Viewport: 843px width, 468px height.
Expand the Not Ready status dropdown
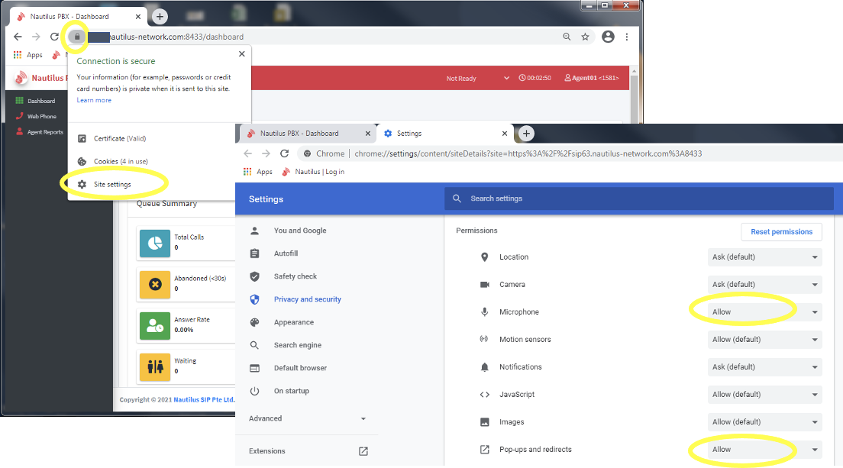pos(477,78)
